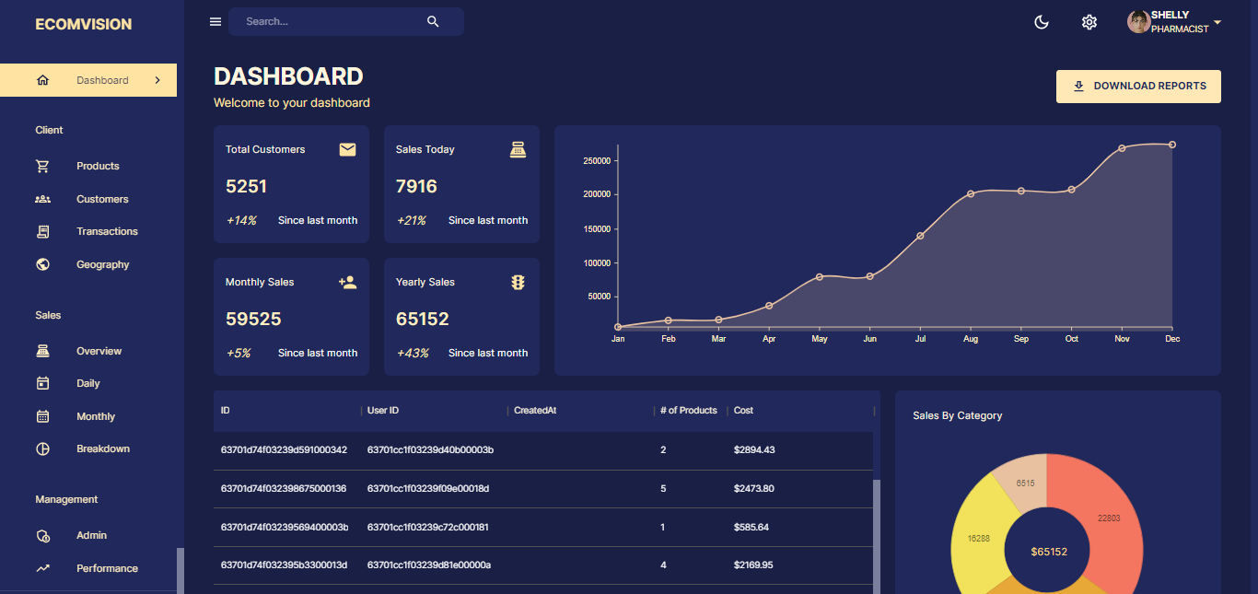
Task: Click the Download Reports button
Action: point(1138,86)
